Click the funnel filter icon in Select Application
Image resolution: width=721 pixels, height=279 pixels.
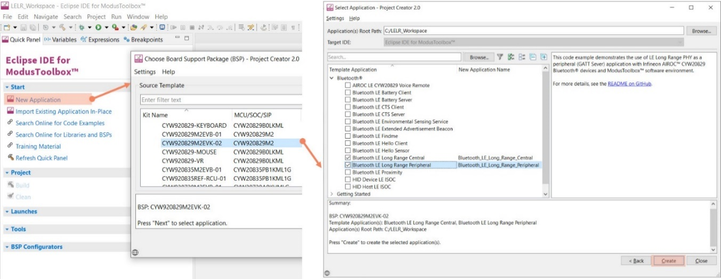[x=500, y=57]
